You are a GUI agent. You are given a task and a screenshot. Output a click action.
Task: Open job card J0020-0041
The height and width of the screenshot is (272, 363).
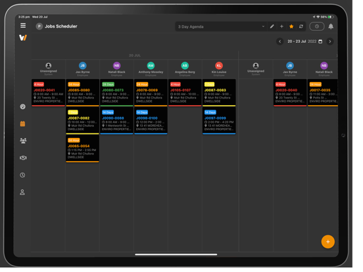click(48, 93)
